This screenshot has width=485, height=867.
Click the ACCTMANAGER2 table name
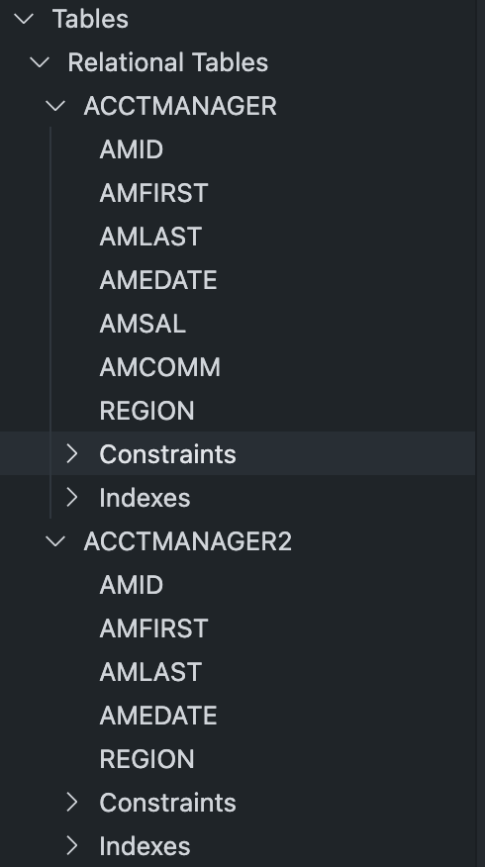pos(187,541)
